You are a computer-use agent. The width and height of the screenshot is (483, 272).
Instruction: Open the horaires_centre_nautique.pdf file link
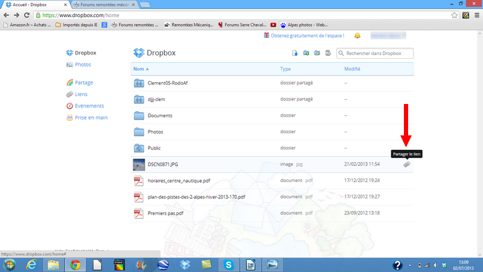179,181
